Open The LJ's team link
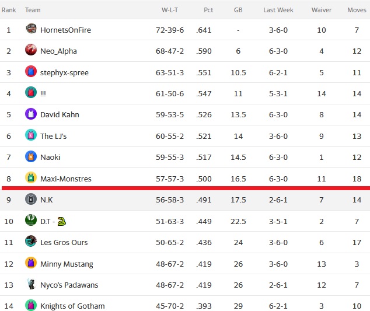This screenshot has width=370, height=311. pyautogui.click(x=54, y=136)
